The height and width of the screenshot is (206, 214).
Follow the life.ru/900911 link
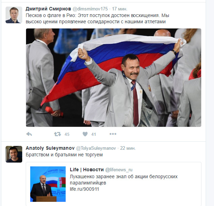pyautogui.click(x=84, y=189)
